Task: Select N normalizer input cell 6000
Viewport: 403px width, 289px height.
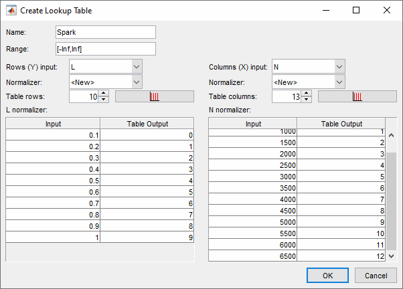Action: [253, 244]
